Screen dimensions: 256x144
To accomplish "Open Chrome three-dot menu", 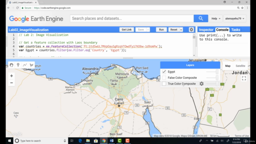I will (247, 8).
